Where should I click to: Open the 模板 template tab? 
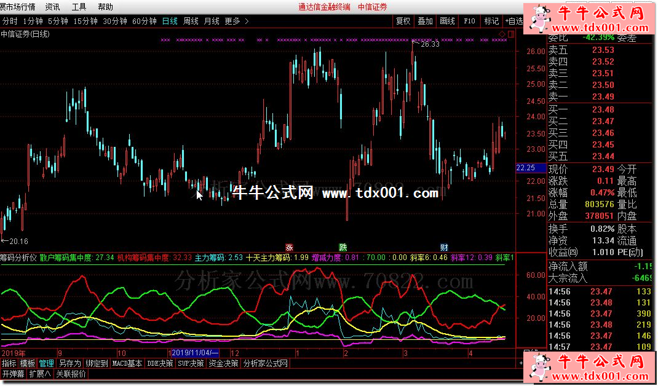[28, 363]
